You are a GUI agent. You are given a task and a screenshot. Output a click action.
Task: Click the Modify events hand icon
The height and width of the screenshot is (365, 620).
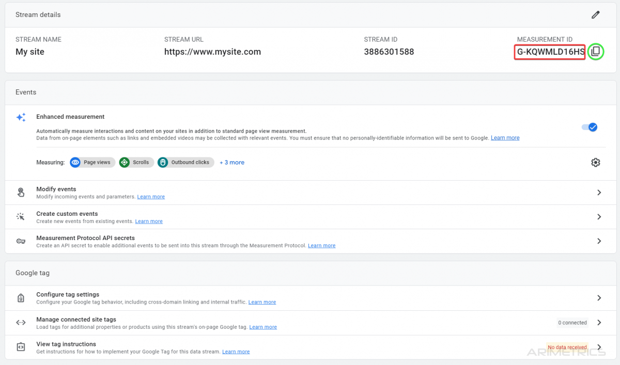[21, 193]
